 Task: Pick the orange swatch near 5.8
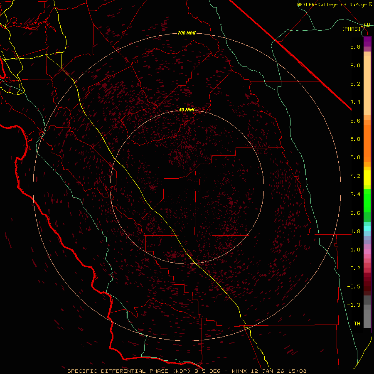[x=367, y=139]
